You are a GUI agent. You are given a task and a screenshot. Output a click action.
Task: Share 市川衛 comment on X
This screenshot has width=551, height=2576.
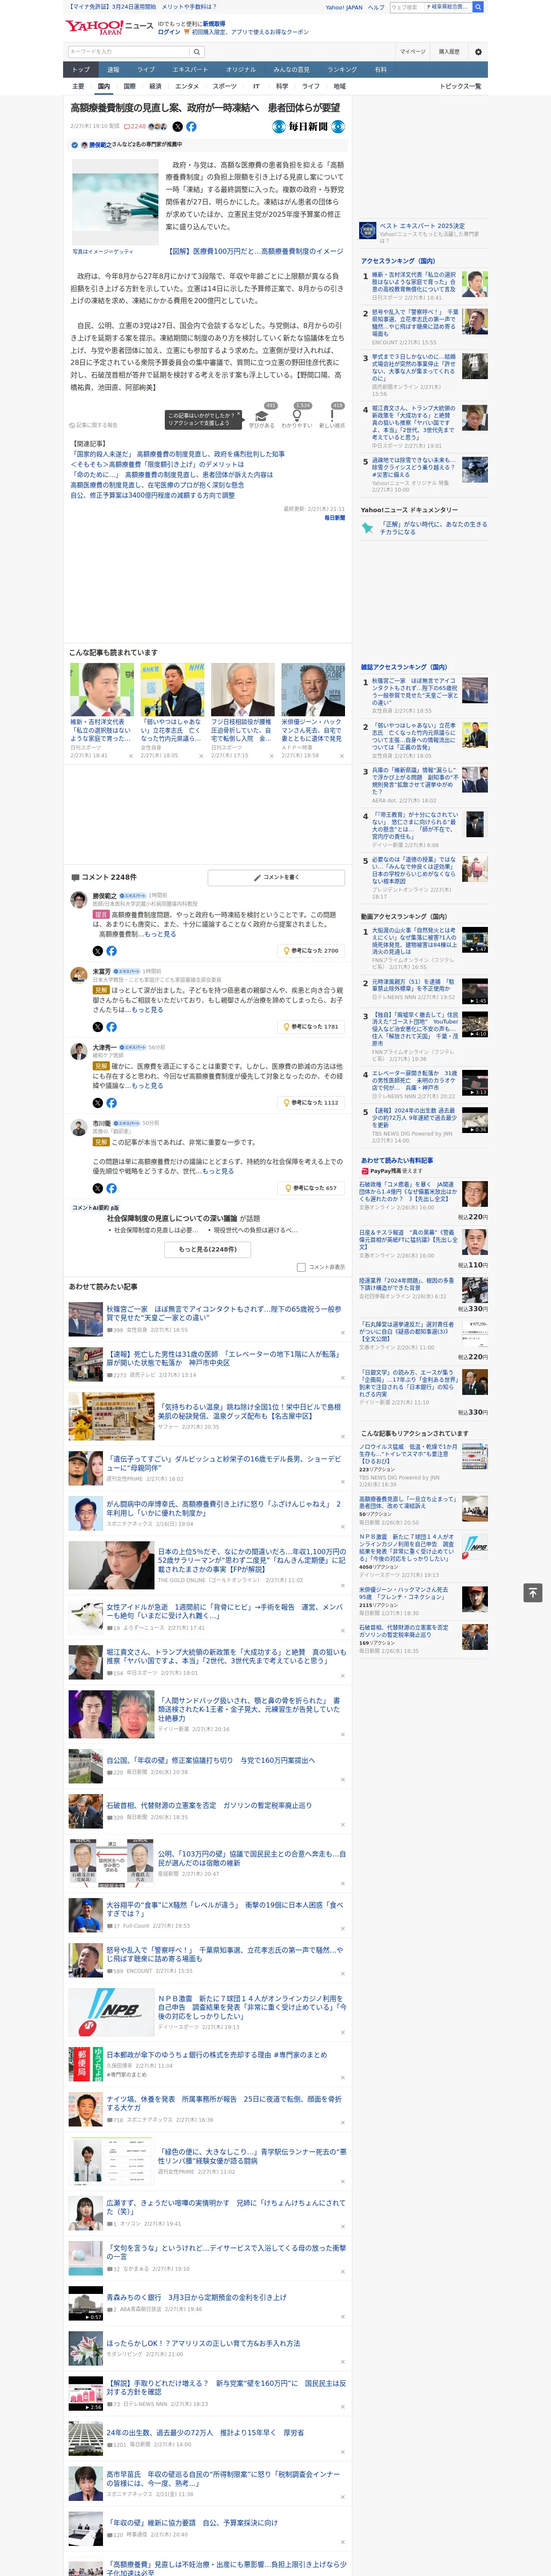pos(98,1188)
